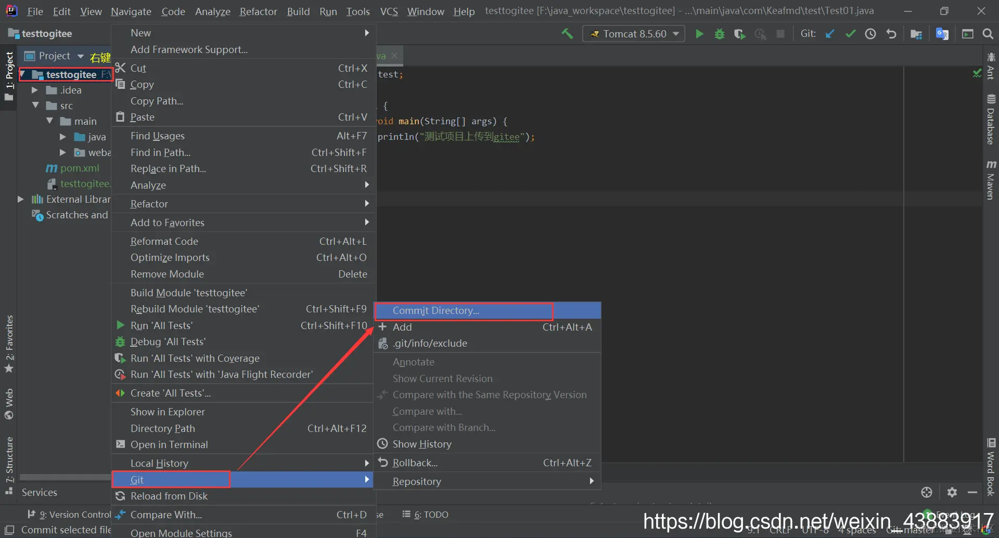
Task: Open the VCS menu in menu bar
Action: click(x=389, y=11)
